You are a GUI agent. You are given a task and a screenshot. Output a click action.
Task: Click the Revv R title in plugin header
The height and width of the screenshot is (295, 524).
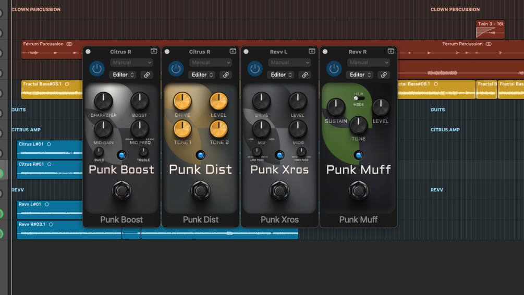click(358, 52)
